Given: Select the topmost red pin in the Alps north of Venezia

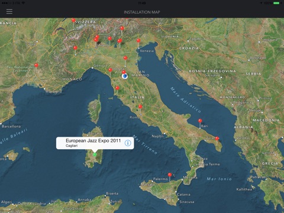Looking at the screenshot, I should click(122, 28).
